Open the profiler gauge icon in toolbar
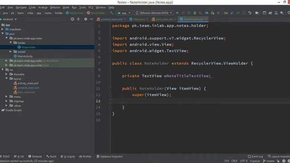Image resolution: width=290 pixels, height=163 pixels. tap(207, 13)
